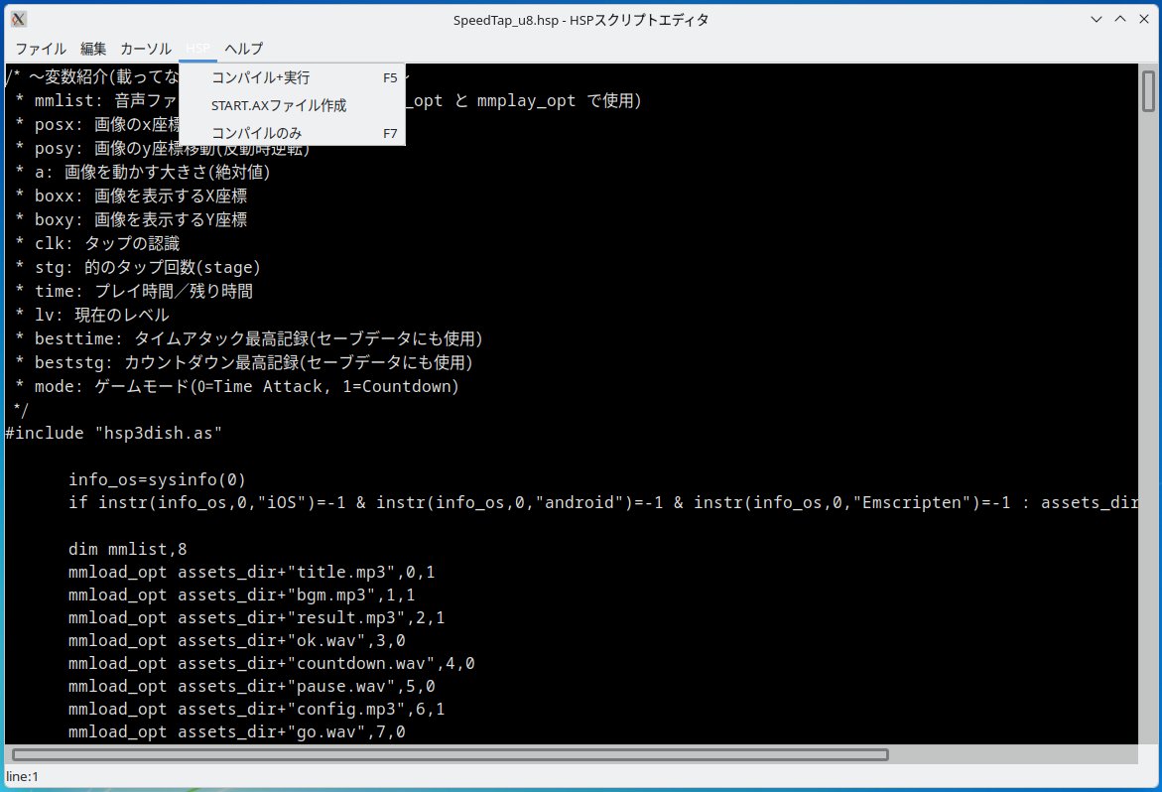1162x792 pixels.
Task: Click the X11 application icon in title bar
Action: (x=19, y=19)
